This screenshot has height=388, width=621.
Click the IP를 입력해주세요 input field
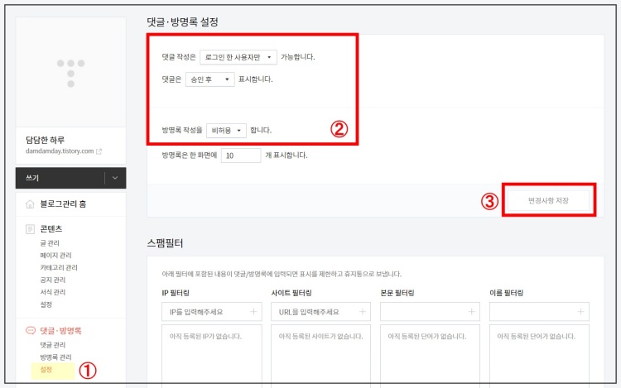tap(212, 312)
